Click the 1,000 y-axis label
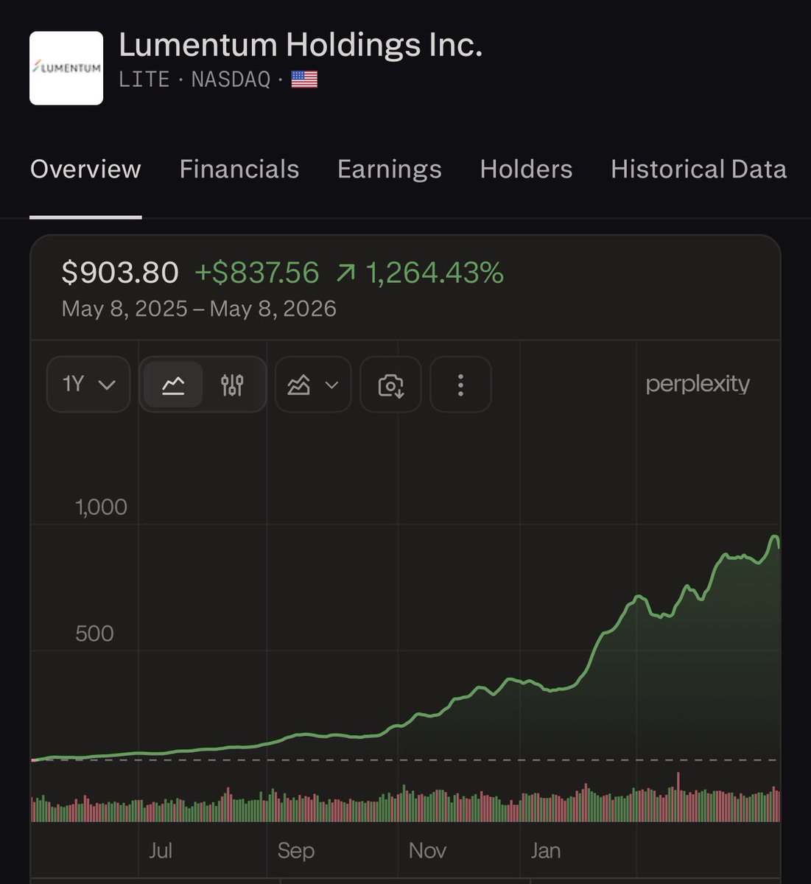 [102, 507]
